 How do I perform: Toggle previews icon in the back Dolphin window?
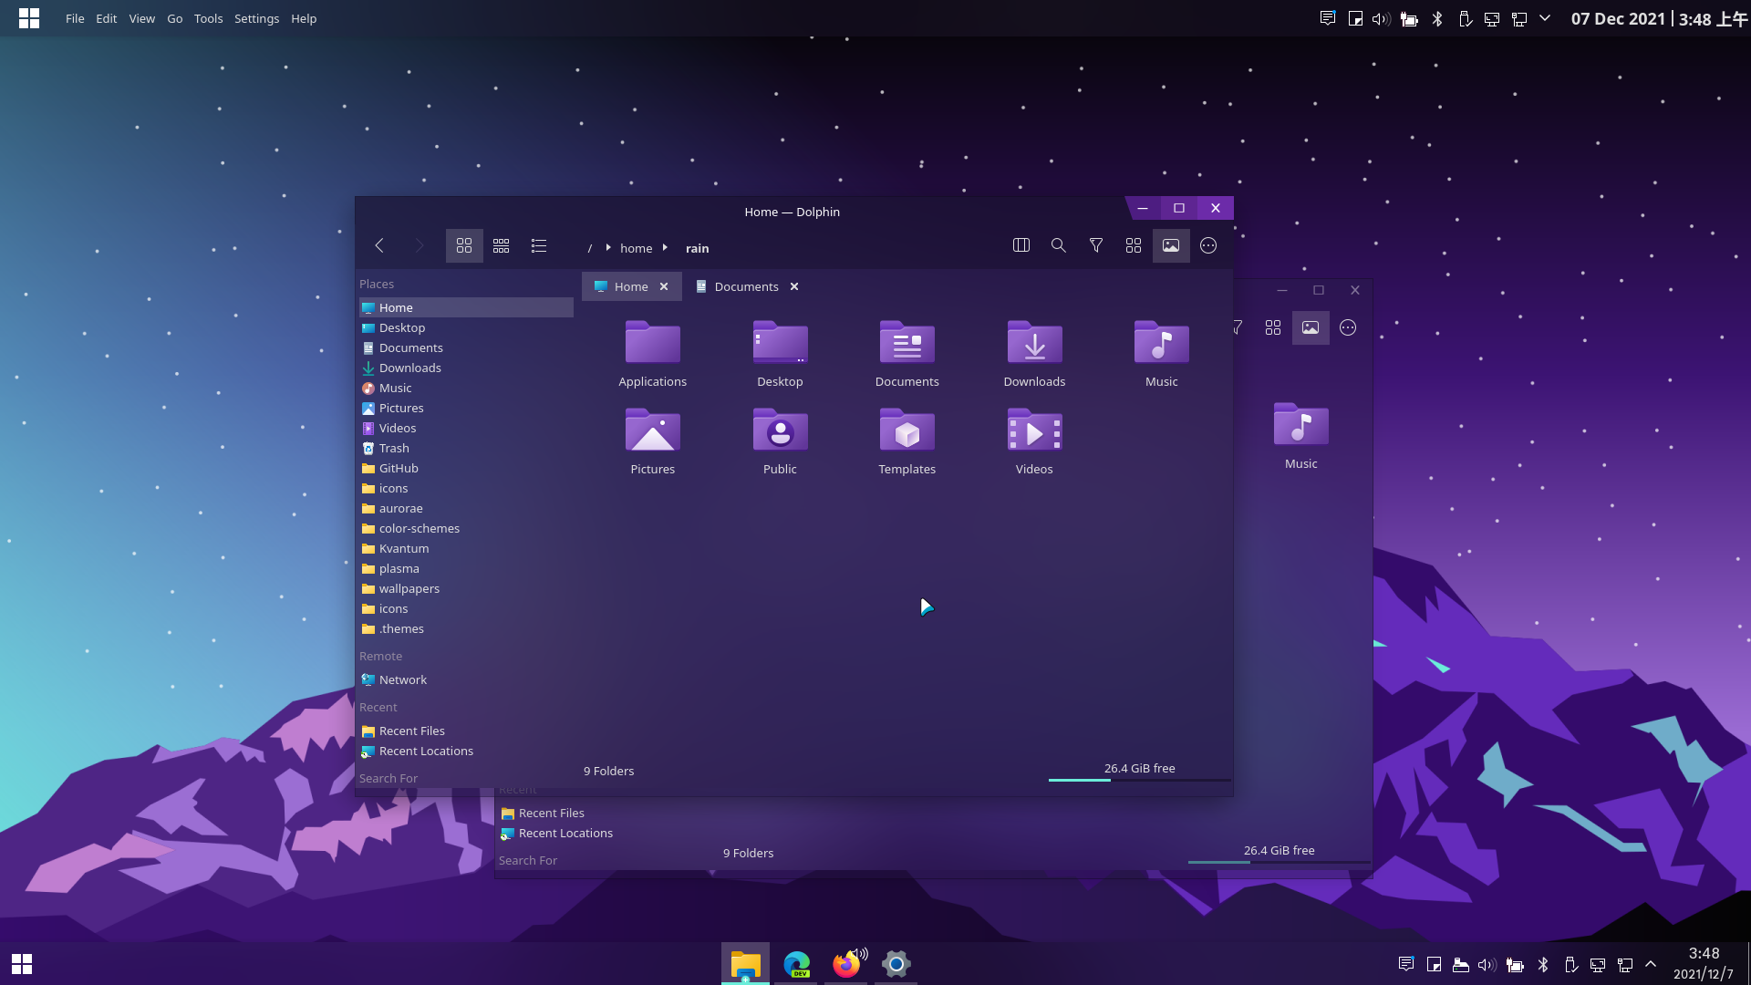pyautogui.click(x=1311, y=327)
